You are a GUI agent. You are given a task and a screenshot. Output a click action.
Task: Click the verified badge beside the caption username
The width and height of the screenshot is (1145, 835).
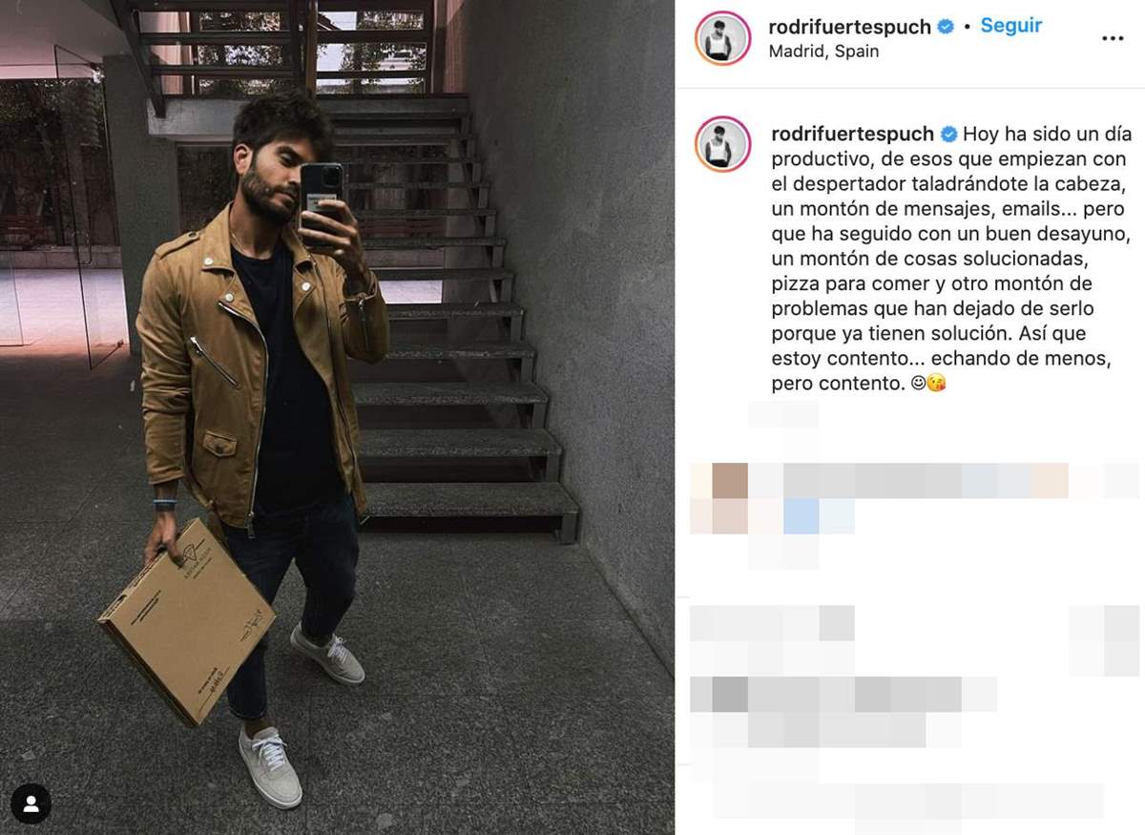click(x=948, y=134)
